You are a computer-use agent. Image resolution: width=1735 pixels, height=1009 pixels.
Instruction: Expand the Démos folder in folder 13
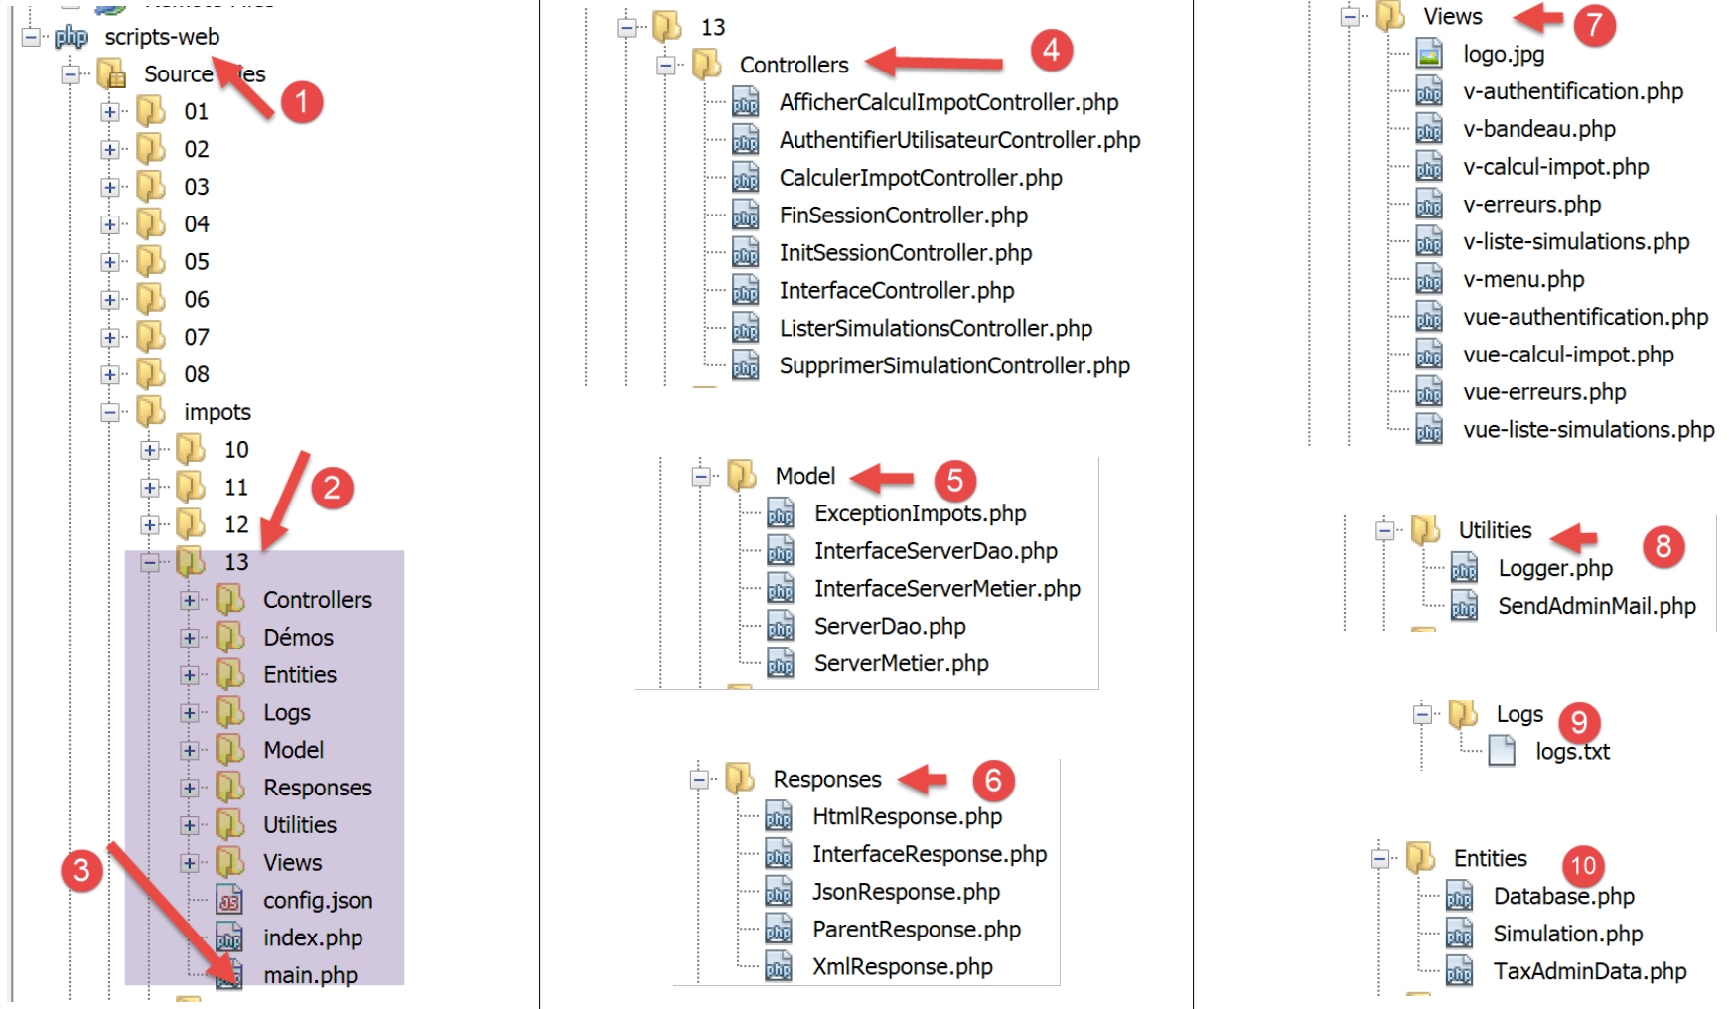[x=189, y=638]
